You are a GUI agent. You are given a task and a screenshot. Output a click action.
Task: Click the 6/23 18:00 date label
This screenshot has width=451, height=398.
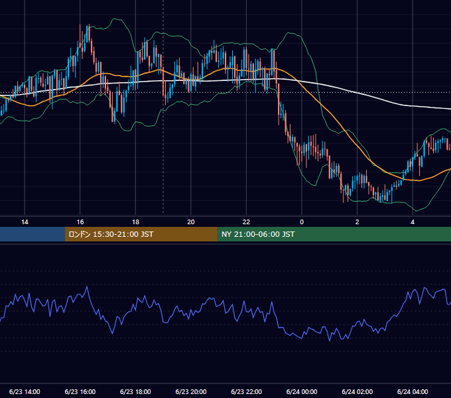[135, 391]
